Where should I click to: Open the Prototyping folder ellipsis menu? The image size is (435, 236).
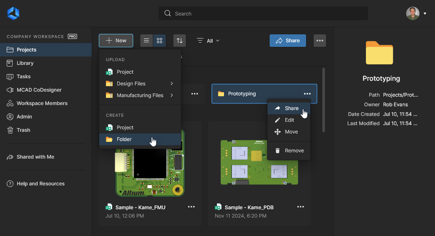307,94
